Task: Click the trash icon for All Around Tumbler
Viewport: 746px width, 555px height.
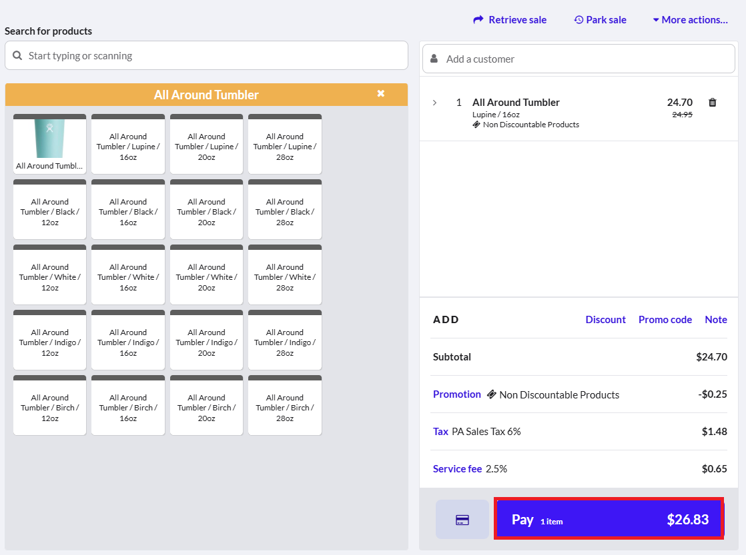Action: [712, 102]
